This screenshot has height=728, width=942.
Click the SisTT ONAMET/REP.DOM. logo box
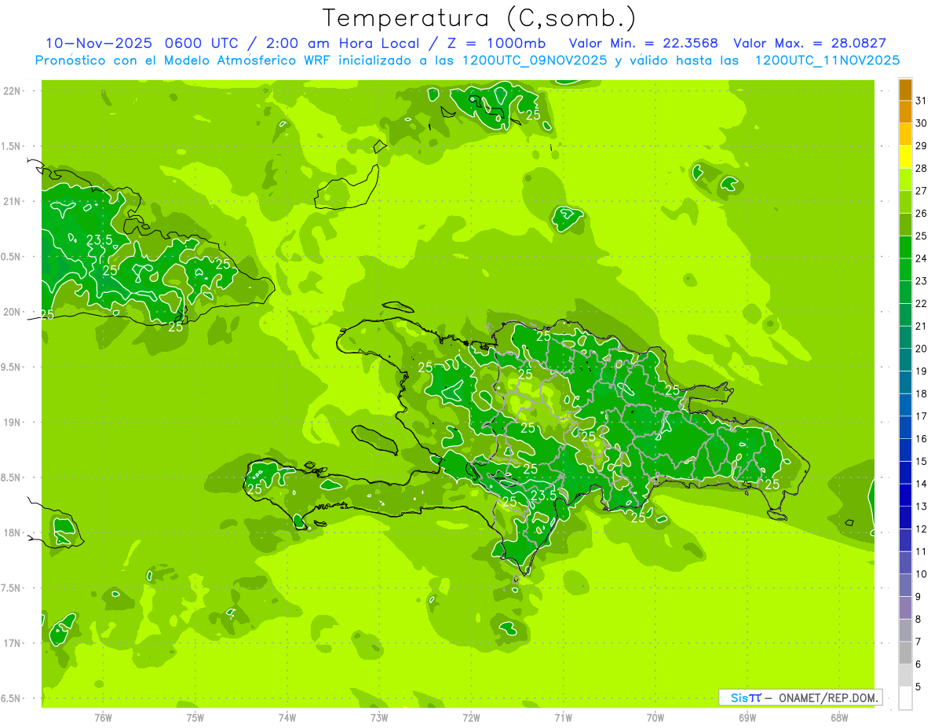pyautogui.click(x=800, y=697)
